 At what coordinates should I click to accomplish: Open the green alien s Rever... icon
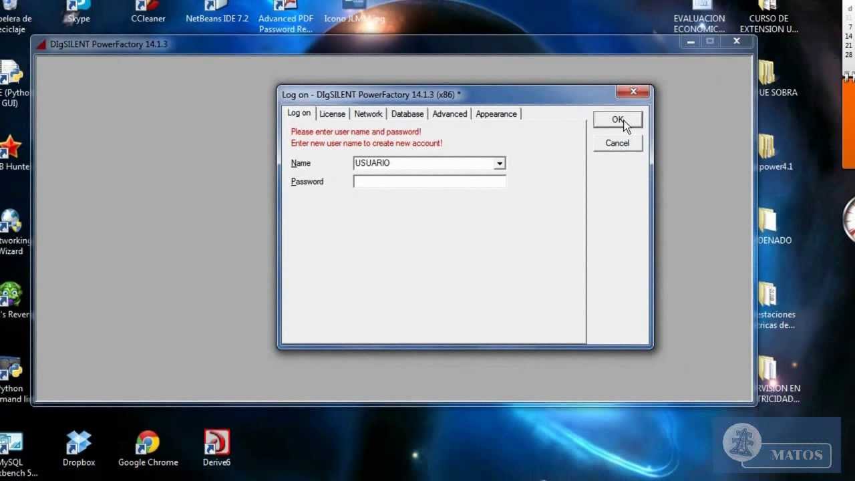(13, 301)
